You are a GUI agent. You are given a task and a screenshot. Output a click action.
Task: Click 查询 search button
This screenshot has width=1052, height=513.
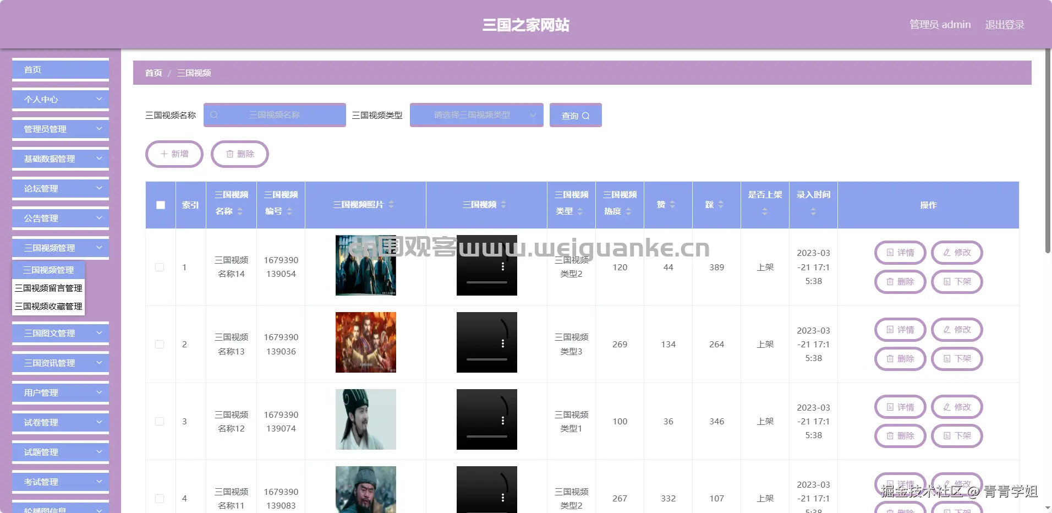(576, 116)
